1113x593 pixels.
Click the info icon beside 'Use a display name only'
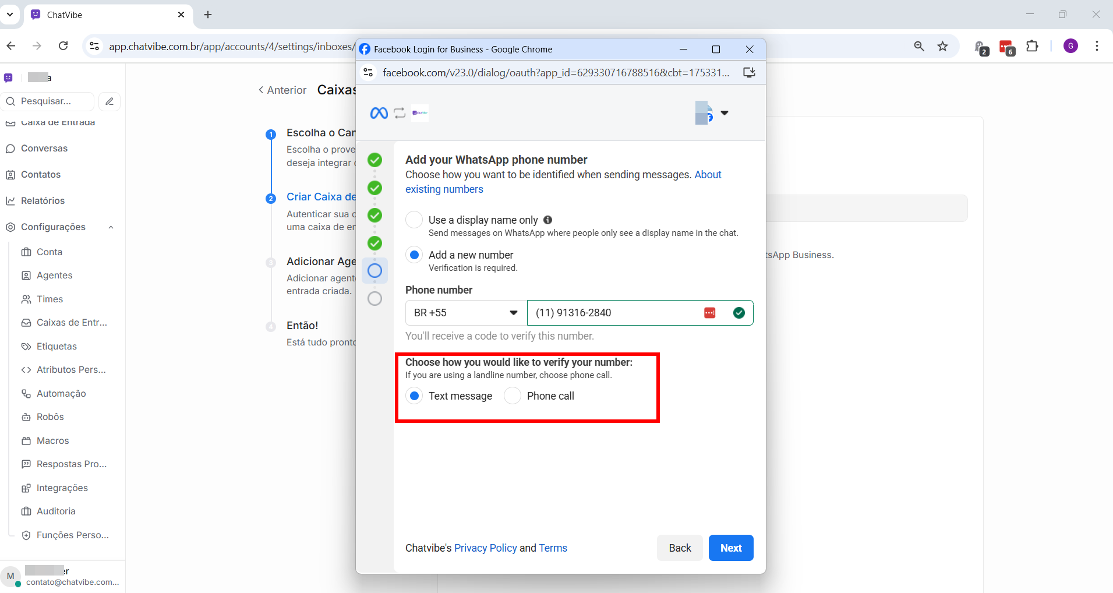547,220
